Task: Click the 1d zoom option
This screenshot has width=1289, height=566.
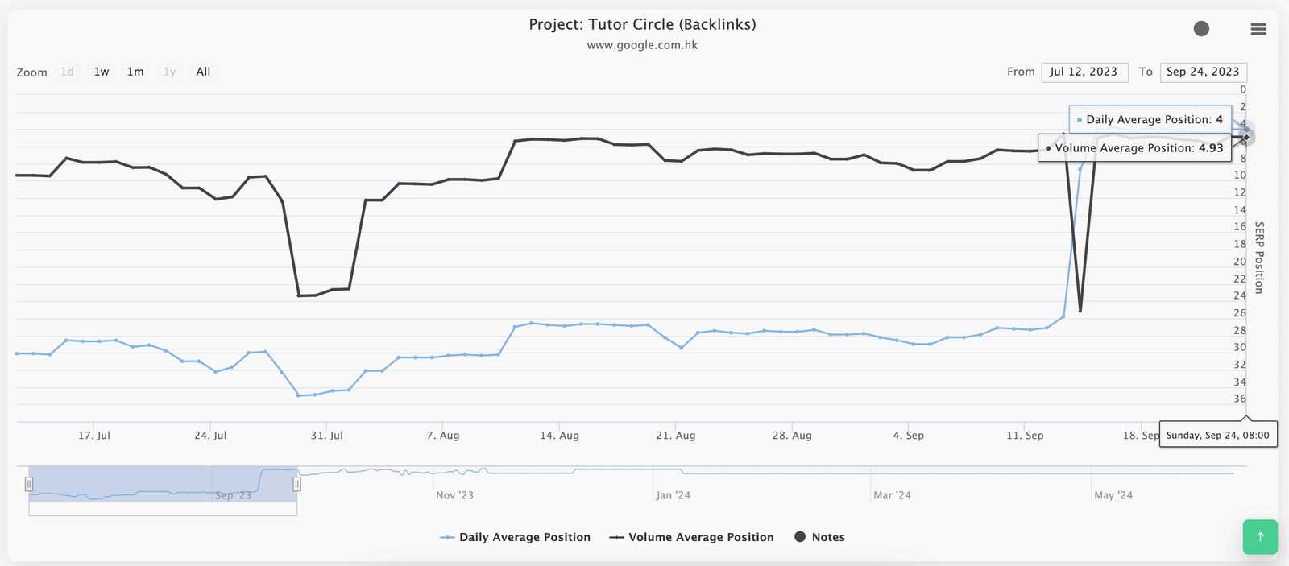Action: [x=68, y=72]
